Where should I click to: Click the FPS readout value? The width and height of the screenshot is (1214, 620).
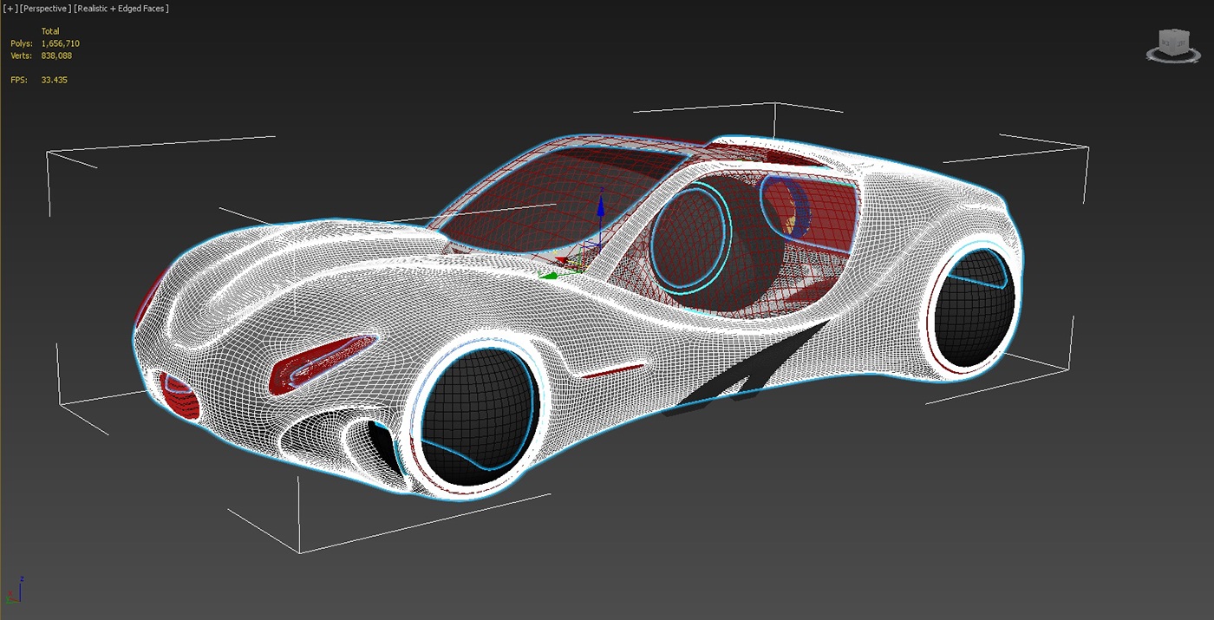[54, 80]
